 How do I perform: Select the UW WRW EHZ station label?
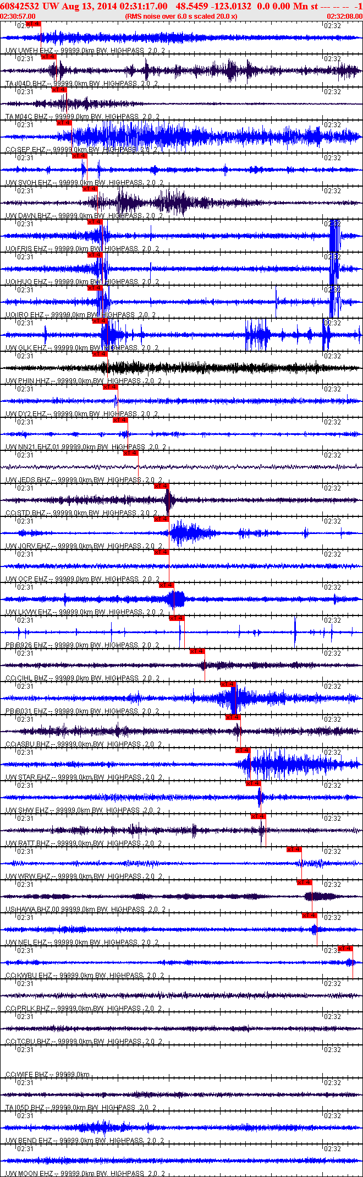point(83,876)
